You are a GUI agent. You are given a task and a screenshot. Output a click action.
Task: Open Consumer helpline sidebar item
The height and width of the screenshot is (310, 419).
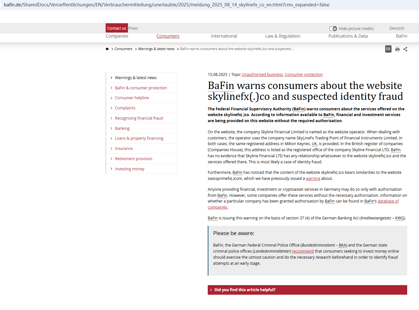tap(141, 98)
